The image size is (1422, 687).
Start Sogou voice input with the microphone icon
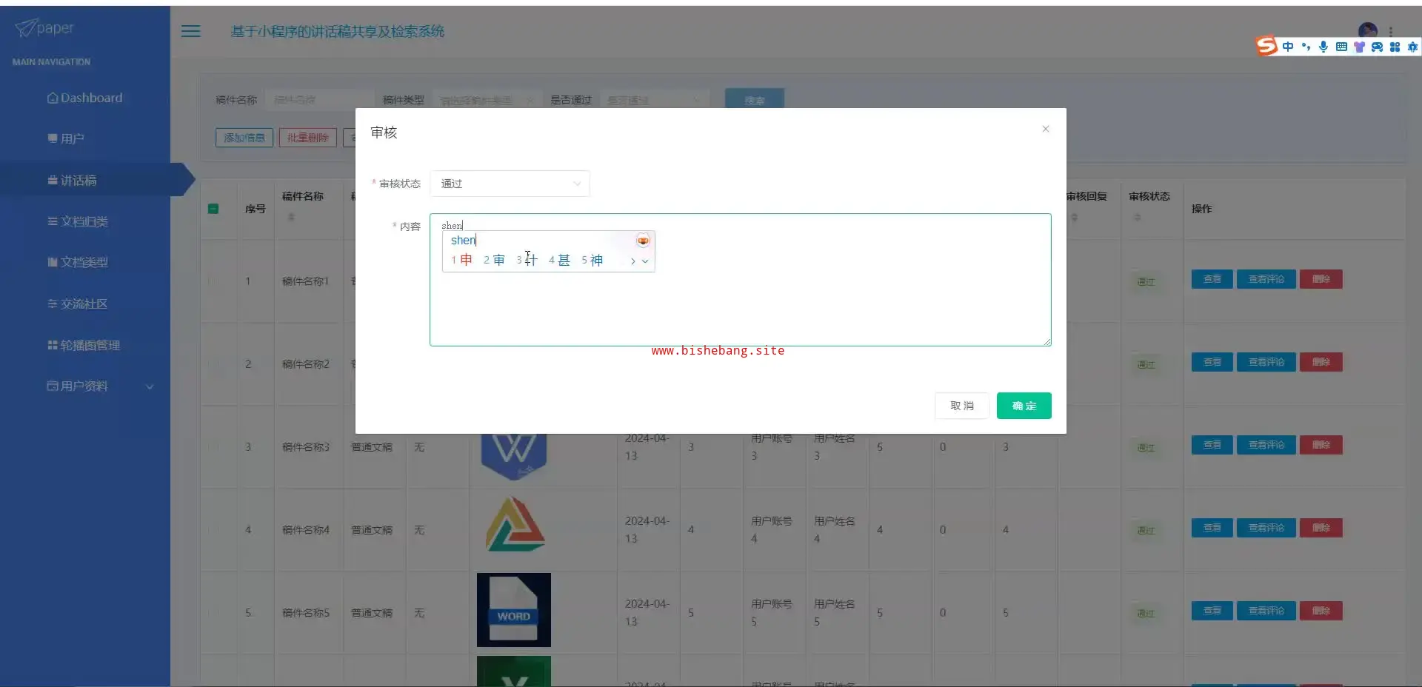[1323, 47]
